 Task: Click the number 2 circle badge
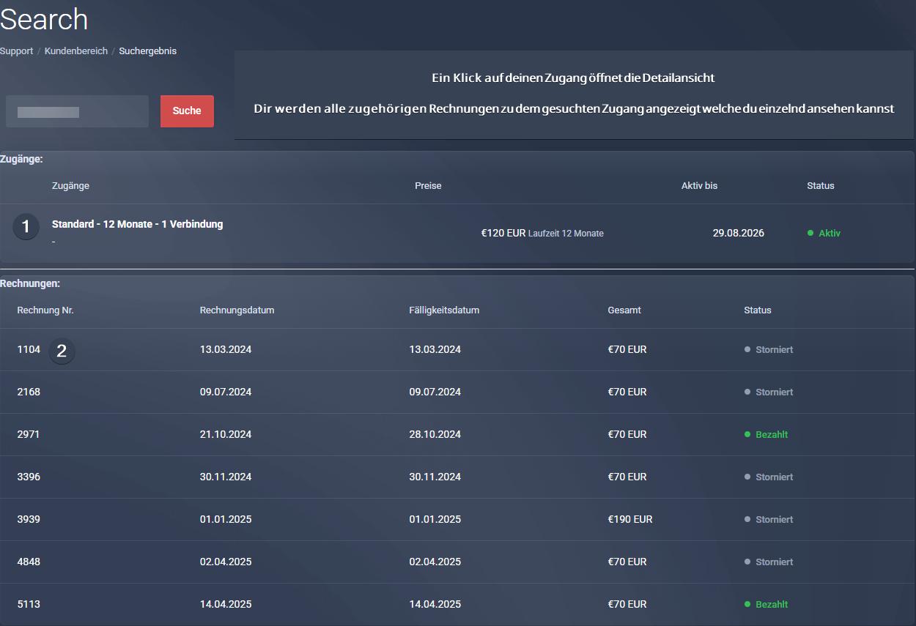[62, 351]
